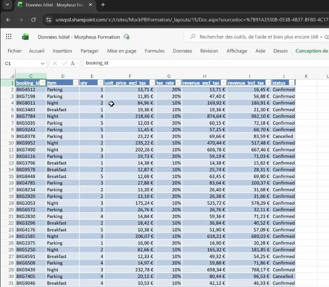Image resolution: width=329 pixels, height=287 pixels.
Task: Select row 9 header
Action: (x=8, y=136)
